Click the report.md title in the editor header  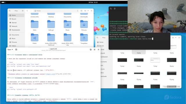(53, 49)
